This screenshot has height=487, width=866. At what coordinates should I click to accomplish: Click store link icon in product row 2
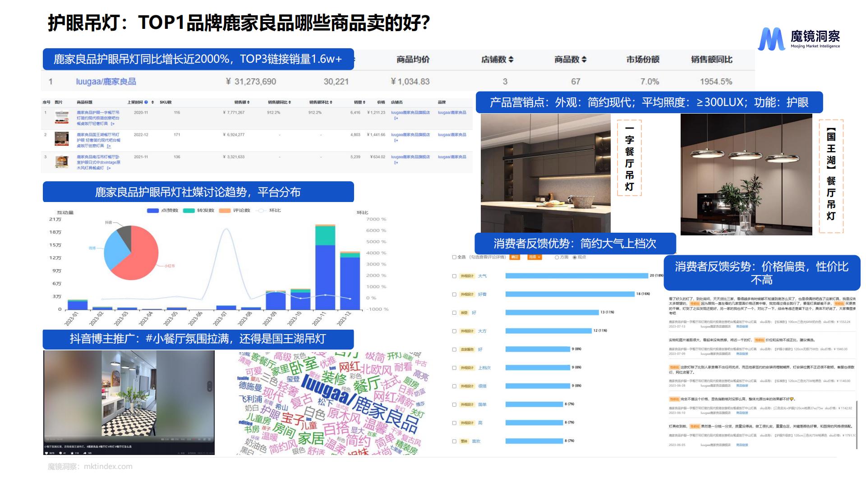396,140
